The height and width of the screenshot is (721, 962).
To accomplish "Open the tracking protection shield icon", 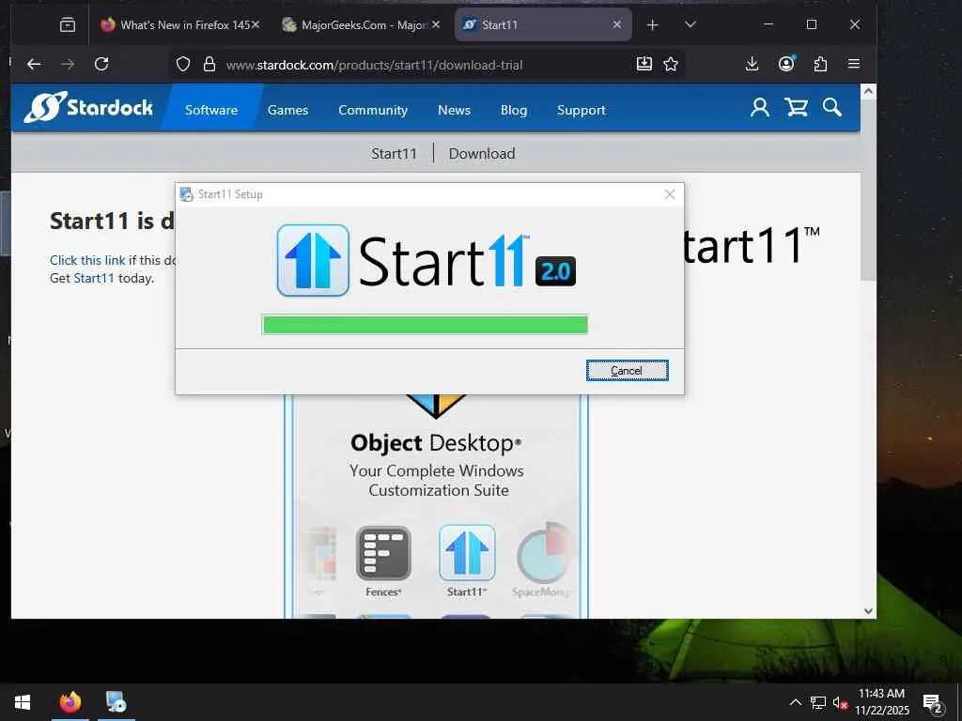I will click(x=183, y=65).
